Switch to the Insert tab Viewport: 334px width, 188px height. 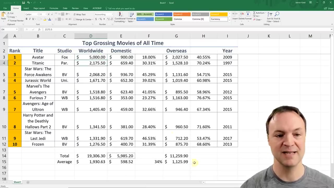[26, 8]
